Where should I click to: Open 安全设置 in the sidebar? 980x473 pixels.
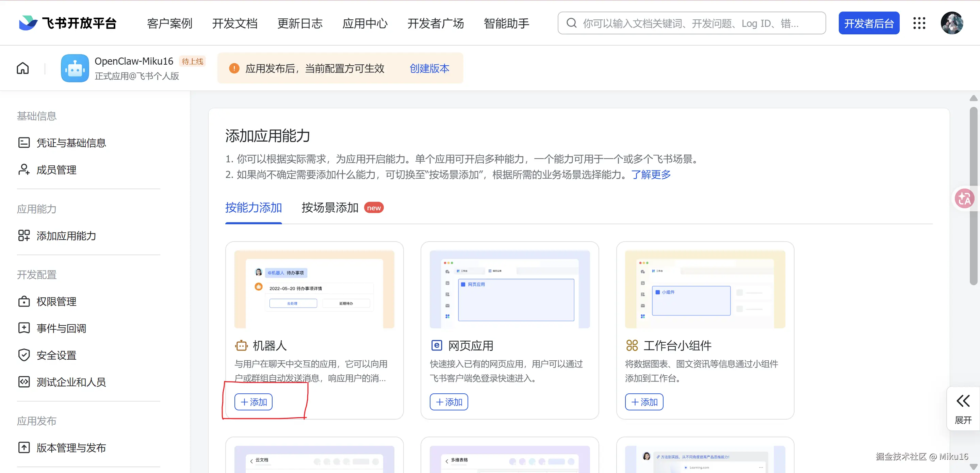pyautogui.click(x=56, y=355)
